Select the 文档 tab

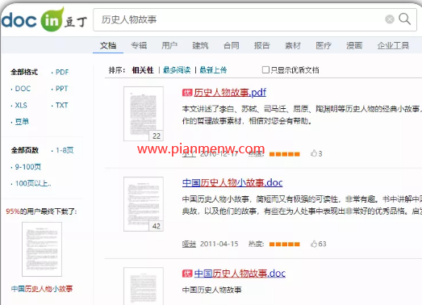[108, 45]
